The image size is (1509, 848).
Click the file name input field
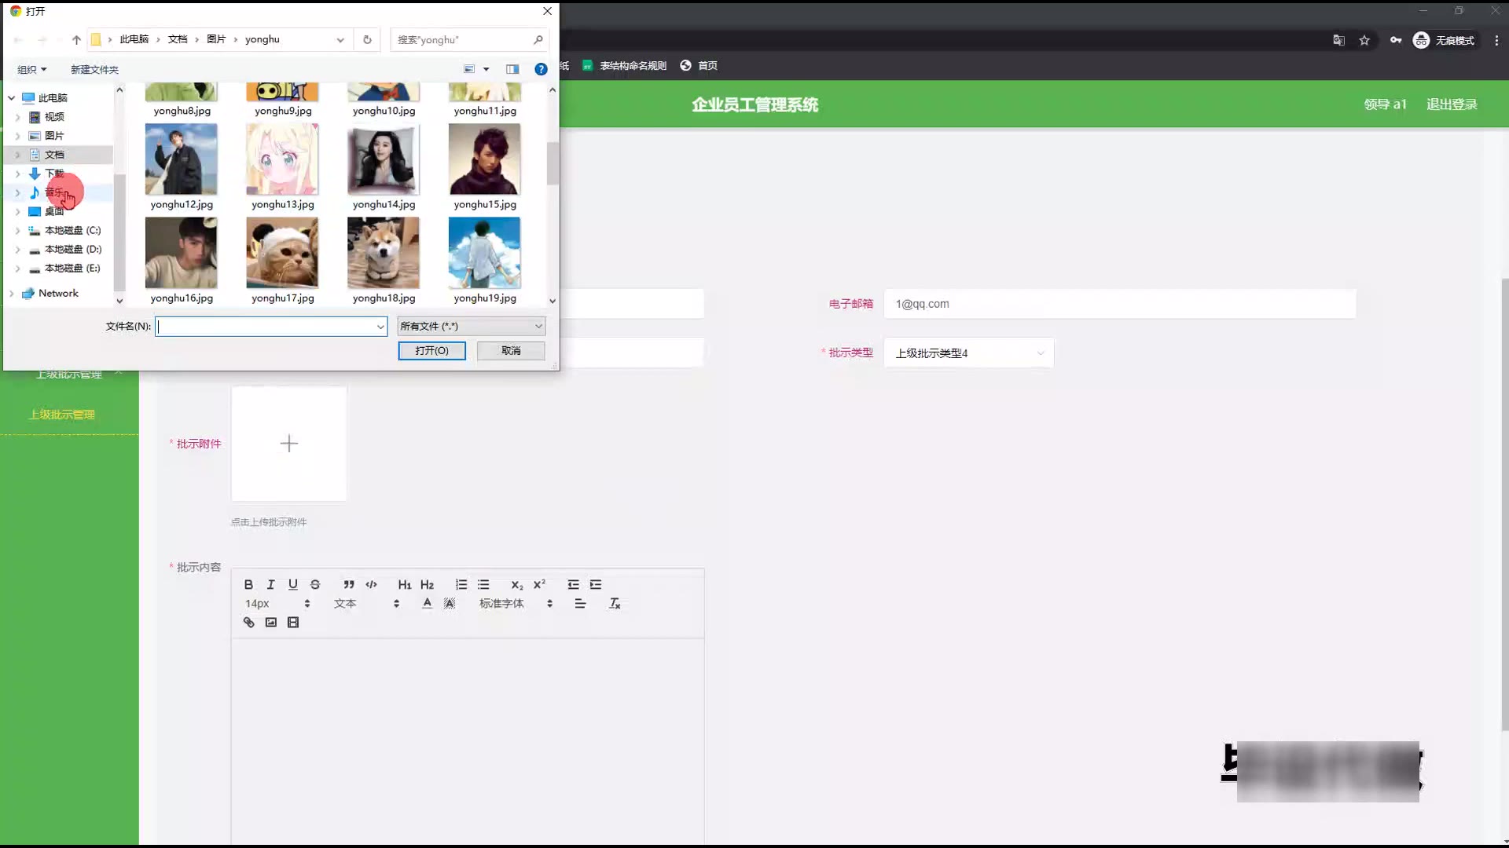click(266, 327)
